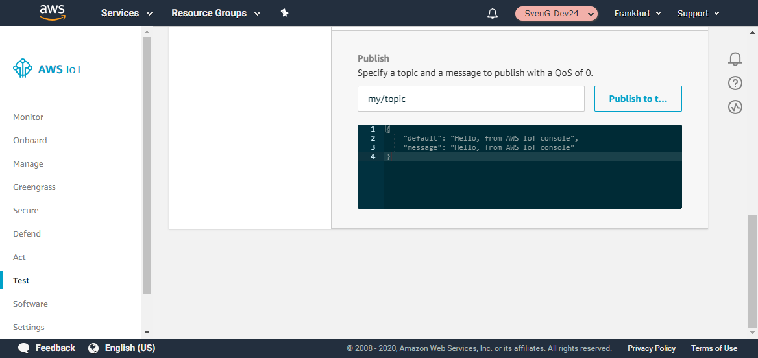Click the feedback speech bubble icon
The image size is (758, 358).
pos(23,348)
